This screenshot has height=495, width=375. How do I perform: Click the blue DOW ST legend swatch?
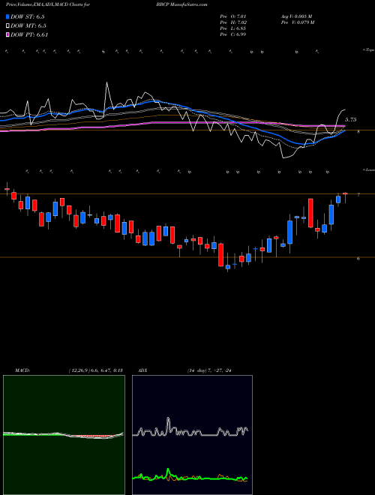(7, 16)
